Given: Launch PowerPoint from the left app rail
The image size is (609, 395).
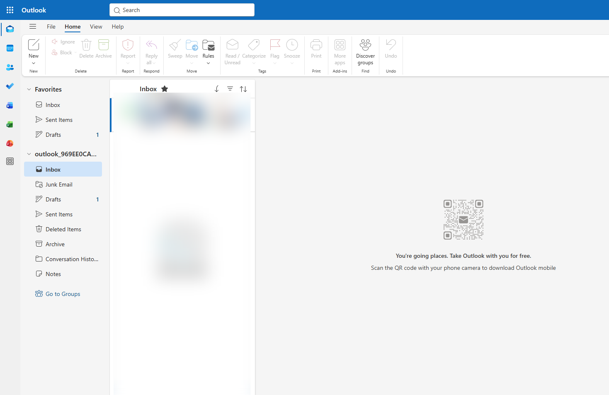Looking at the screenshot, I should point(10,143).
